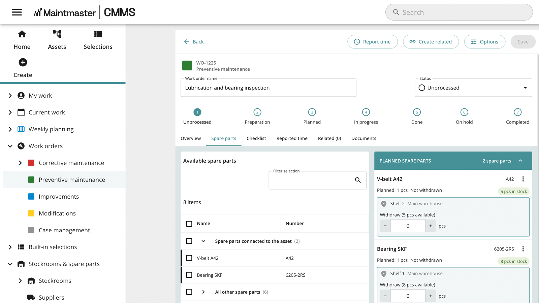Expand the Stockrooms tree item
Viewport: 539px width, 303px height.
pos(20,281)
